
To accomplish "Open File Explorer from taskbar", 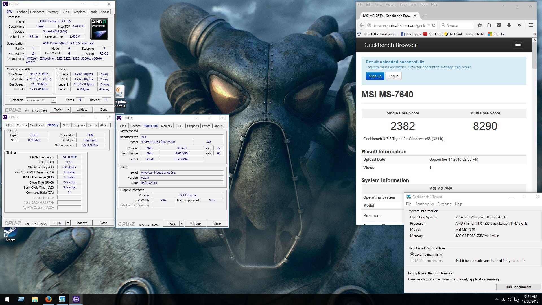I will [x=34, y=299].
